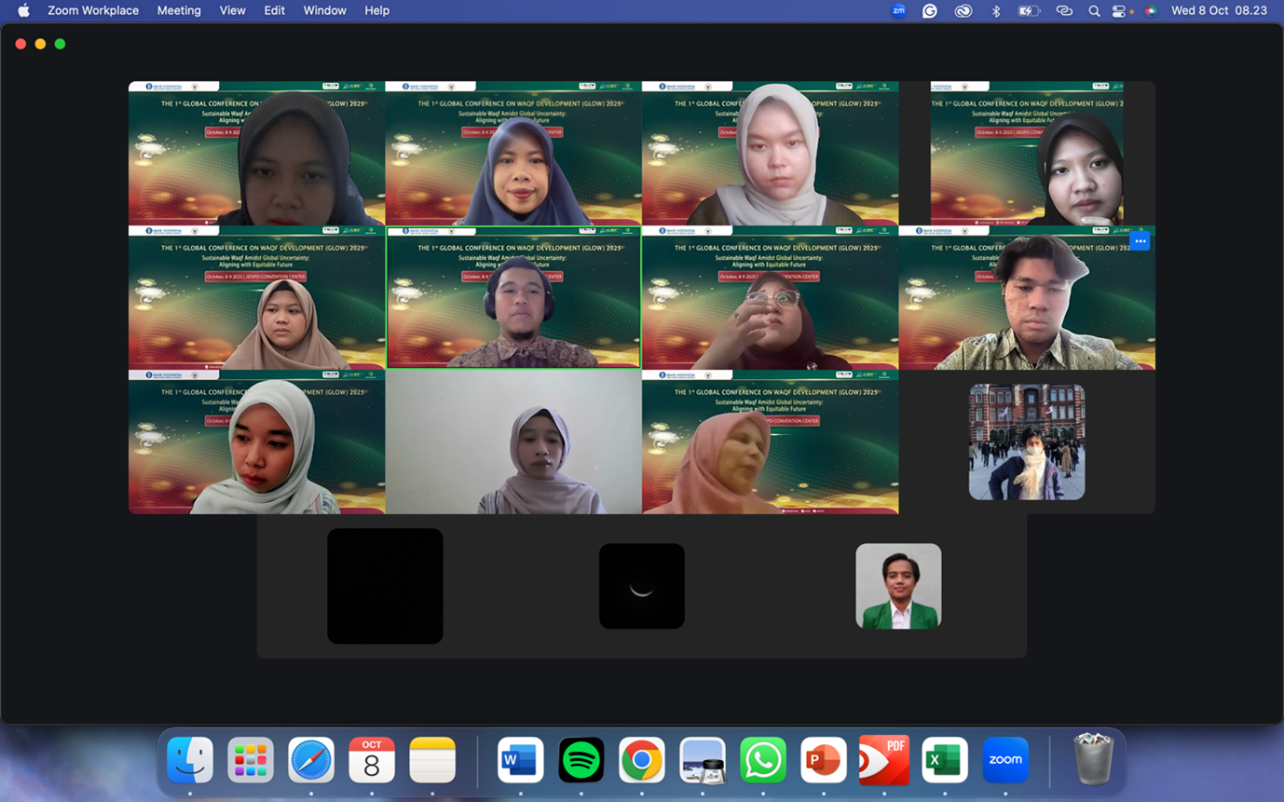Open the Apple menu
The image size is (1284, 802).
[x=23, y=10]
